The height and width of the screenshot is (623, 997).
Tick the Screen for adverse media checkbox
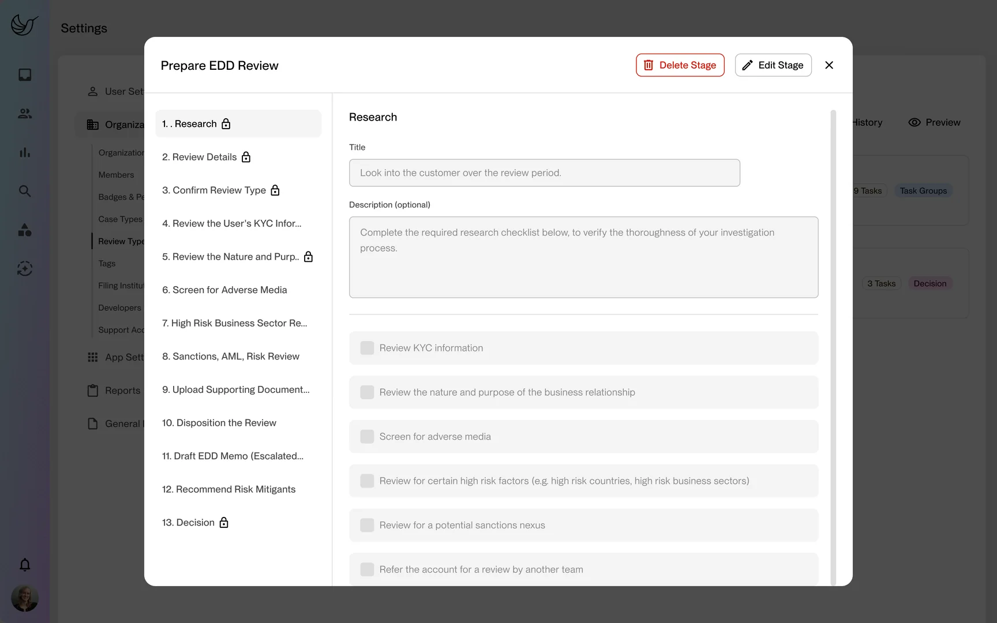point(367,437)
